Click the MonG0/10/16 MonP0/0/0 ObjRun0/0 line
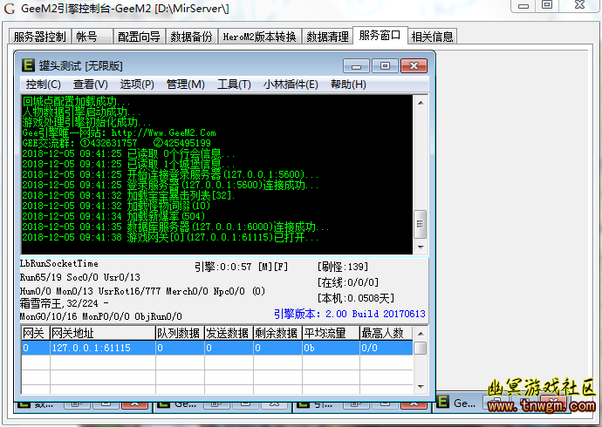Viewport: 602px width, 427px height. click(x=100, y=316)
